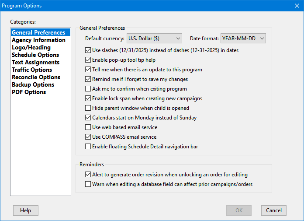Image resolution: width=304 pixels, height=221 pixels.
Task: Switch to Schedule Options category
Action: (35, 55)
